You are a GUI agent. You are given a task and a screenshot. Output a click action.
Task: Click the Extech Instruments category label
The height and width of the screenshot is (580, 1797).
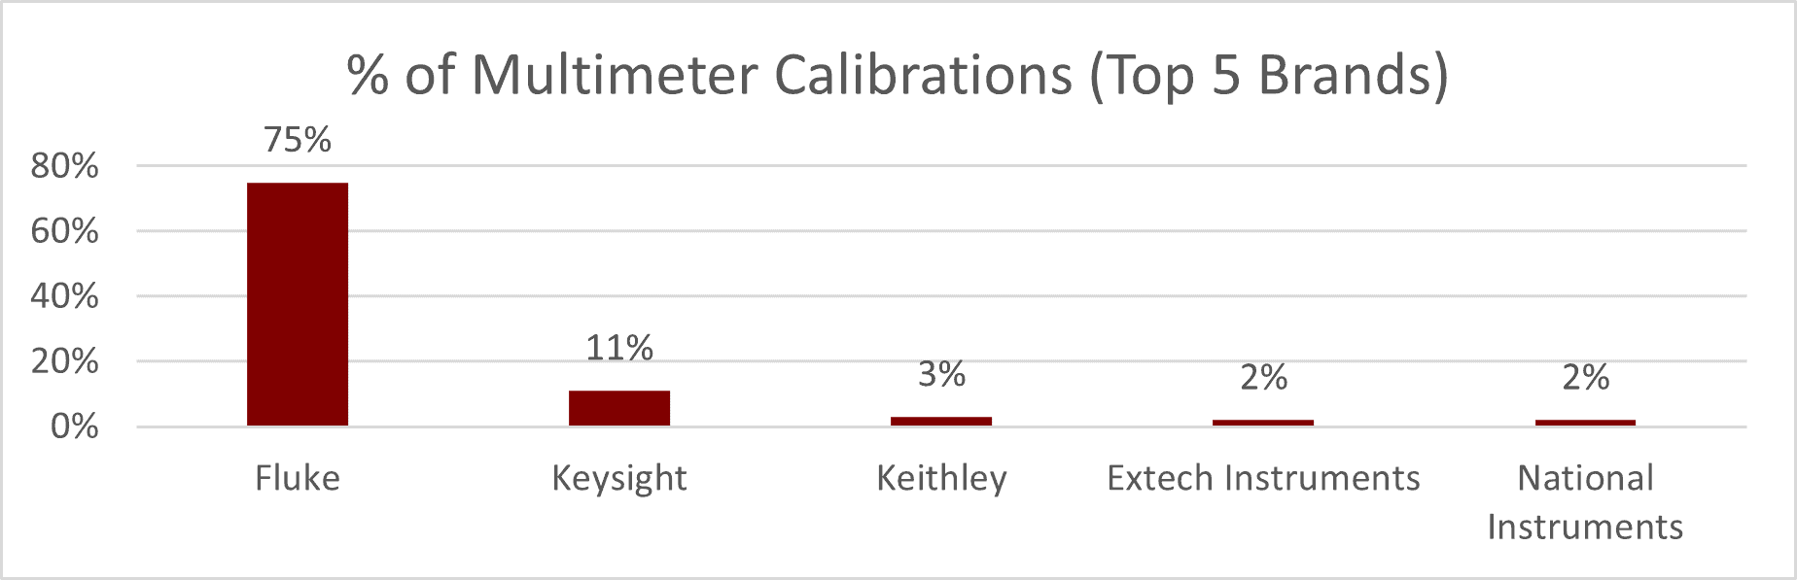[1263, 478]
